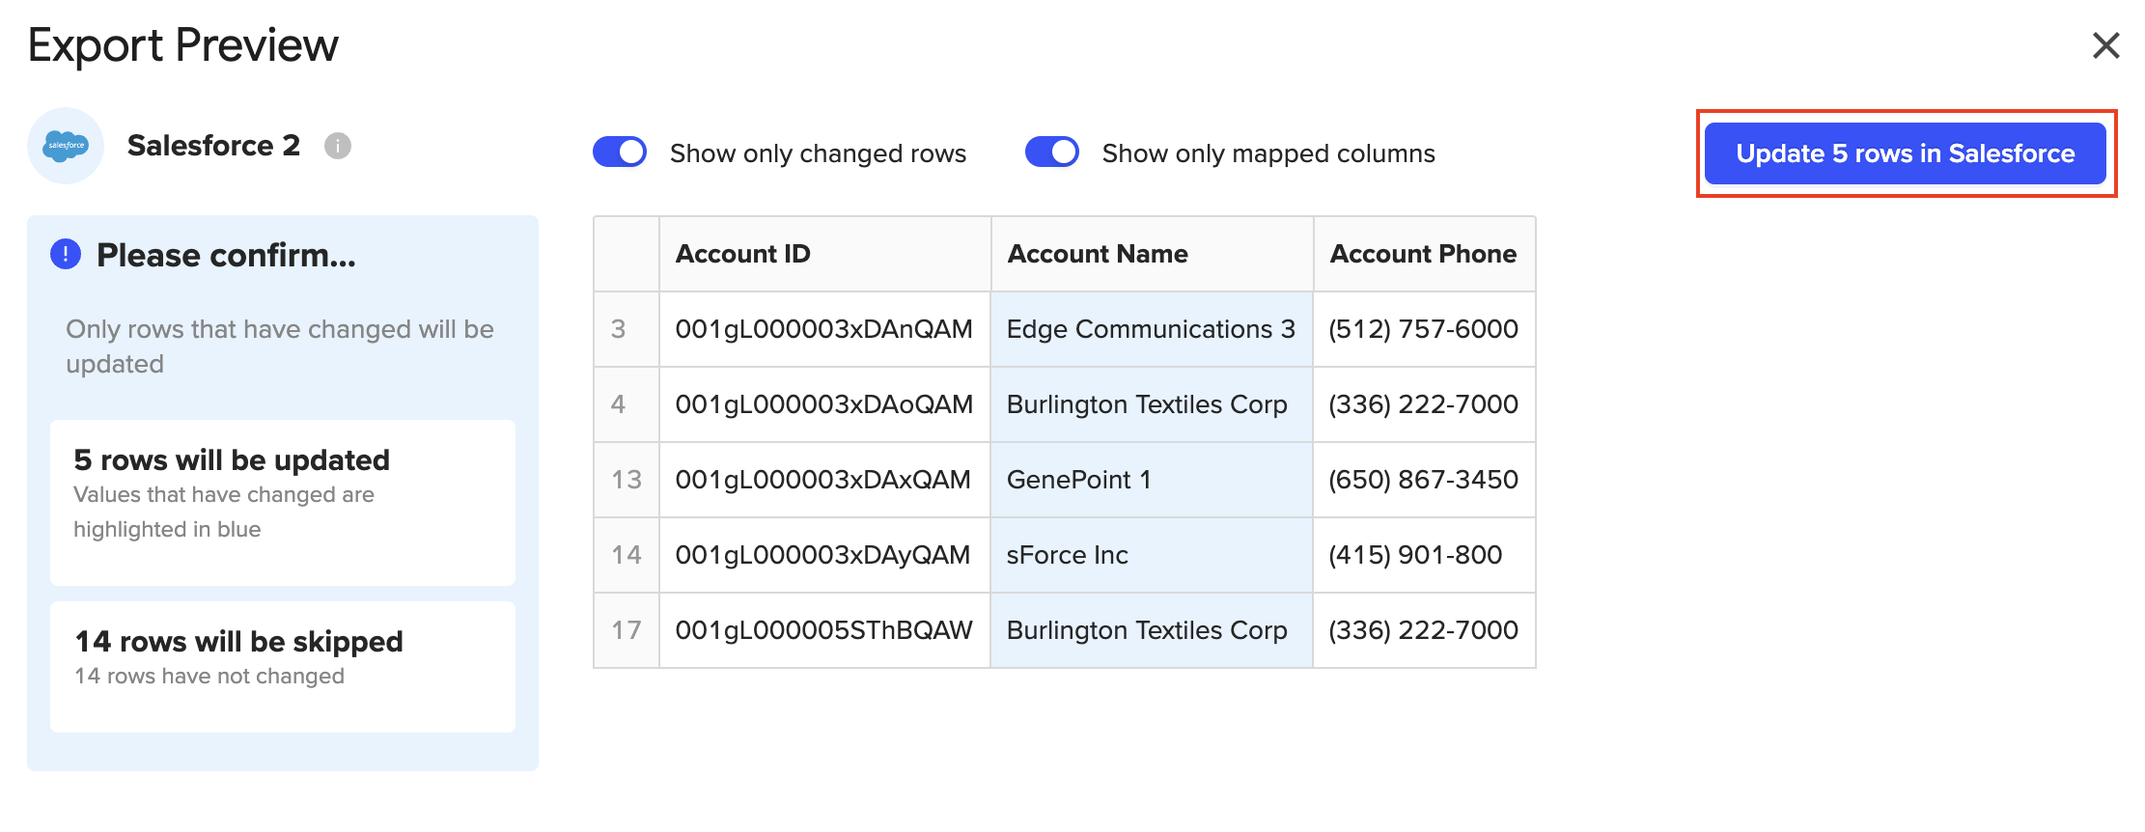This screenshot has height=832, width=2145.
Task: Select the Account Name column header
Action: point(1097,254)
